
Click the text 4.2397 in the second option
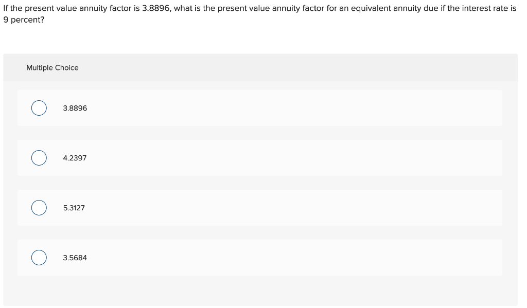(75, 158)
